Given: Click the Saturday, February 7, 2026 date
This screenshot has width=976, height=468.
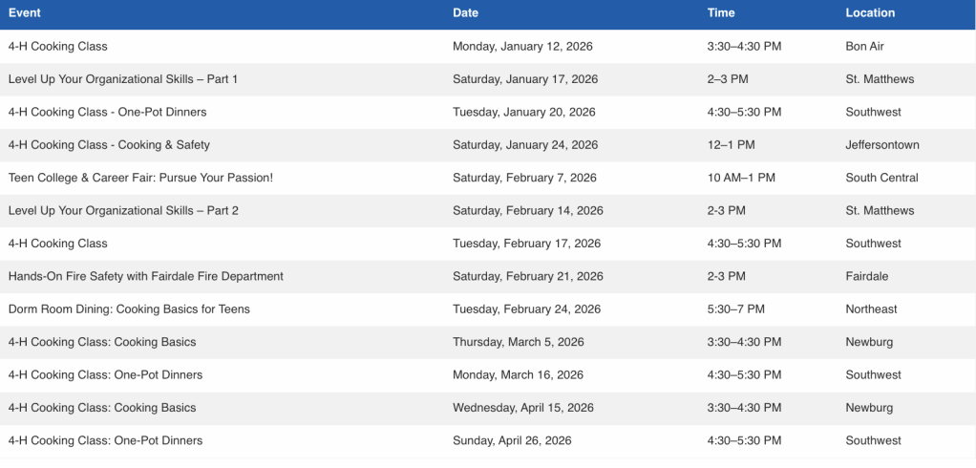Looking at the screenshot, I should 524,178.
